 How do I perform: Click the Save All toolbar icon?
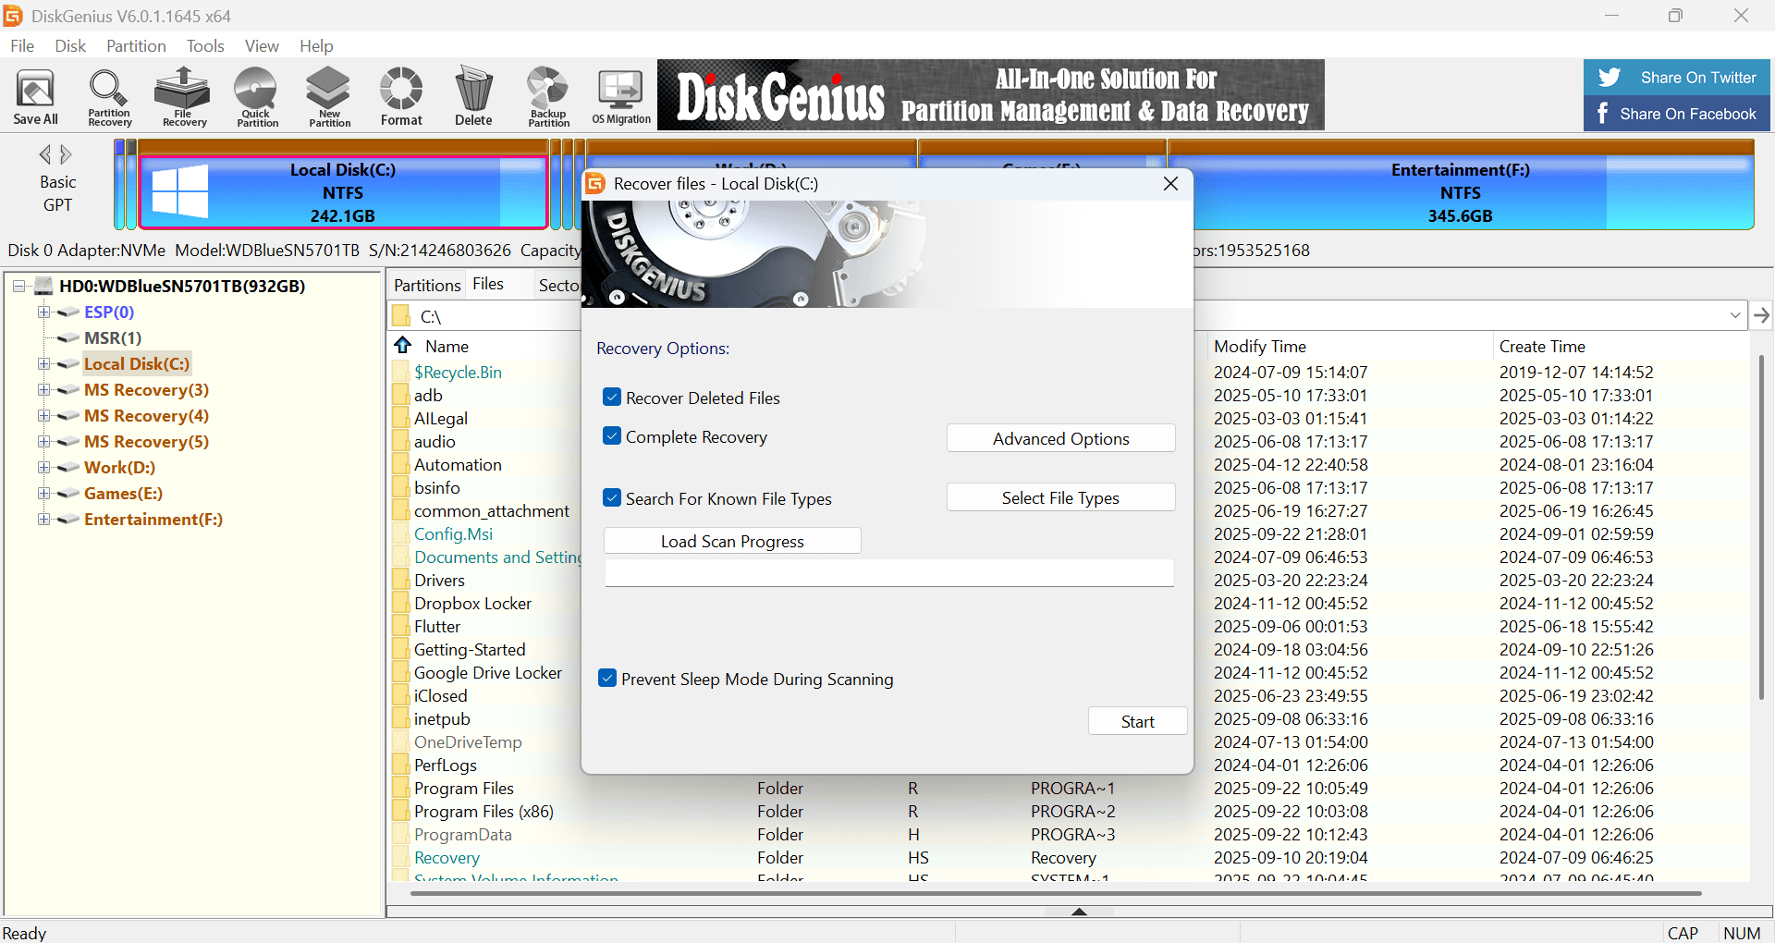coord(36,96)
